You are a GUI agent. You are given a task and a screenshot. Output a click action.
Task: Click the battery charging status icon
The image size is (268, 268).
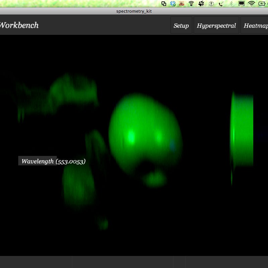tap(262, 4)
